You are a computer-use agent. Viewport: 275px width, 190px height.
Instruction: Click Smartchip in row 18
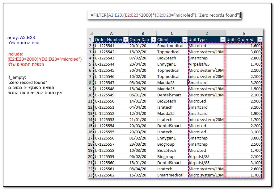pyautogui.click(x=207, y=144)
